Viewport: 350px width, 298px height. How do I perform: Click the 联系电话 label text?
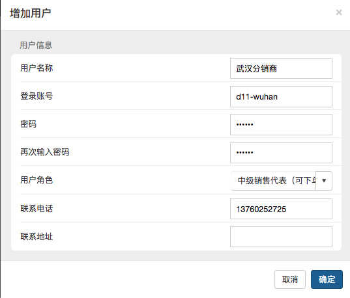(36, 209)
